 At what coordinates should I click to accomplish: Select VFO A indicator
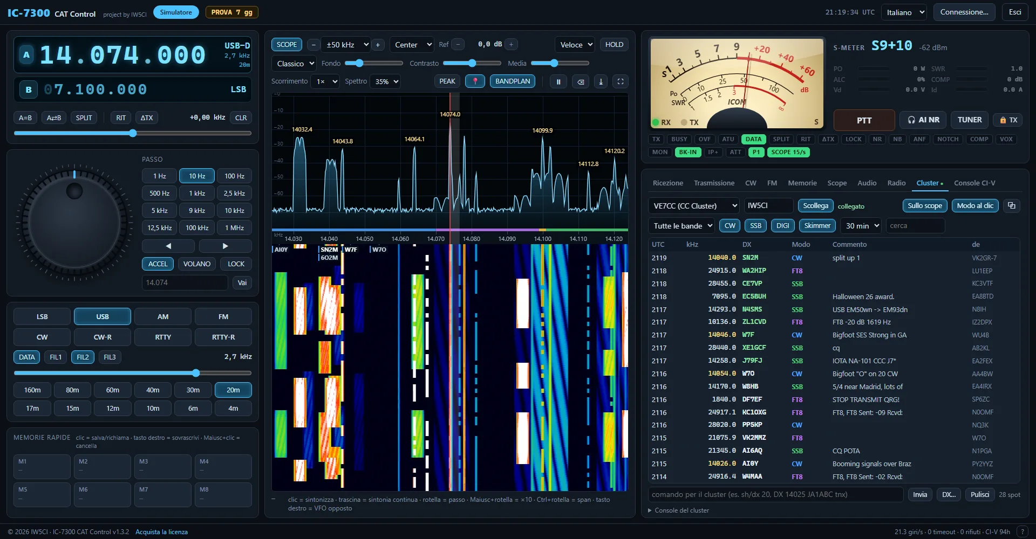[26, 55]
